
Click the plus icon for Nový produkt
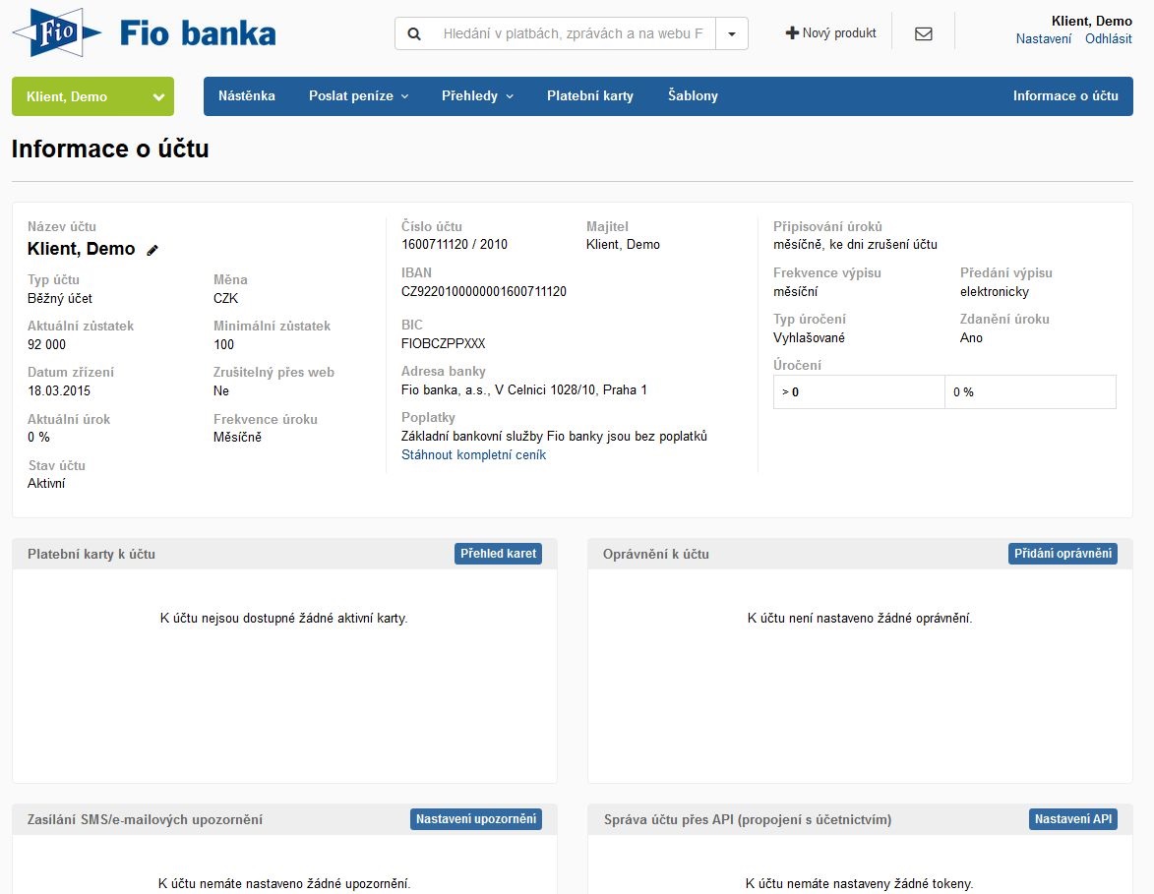click(x=792, y=33)
